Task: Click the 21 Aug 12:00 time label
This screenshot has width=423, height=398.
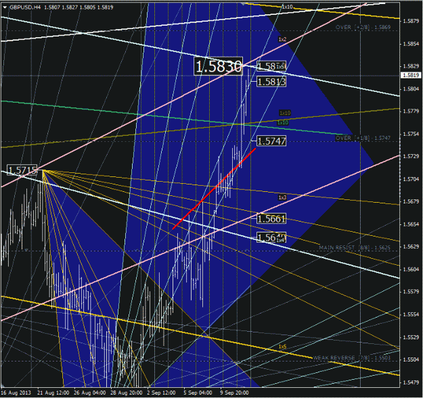Action: pos(53,393)
